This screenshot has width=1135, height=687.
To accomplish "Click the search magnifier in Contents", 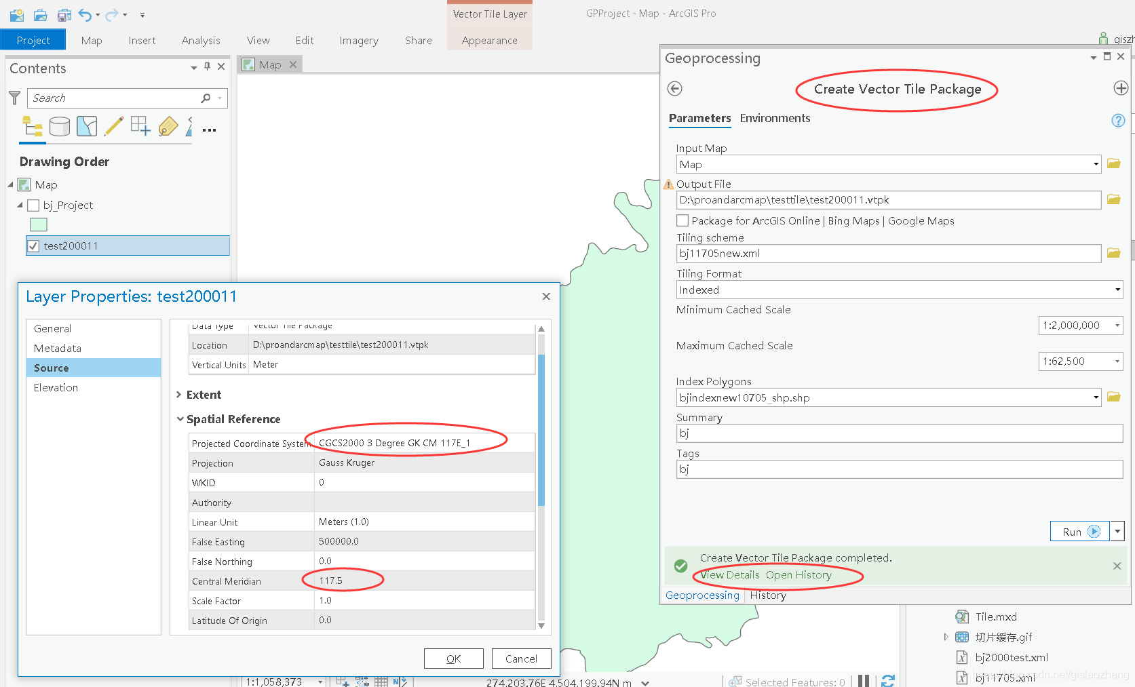I will pyautogui.click(x=206, y=98).
